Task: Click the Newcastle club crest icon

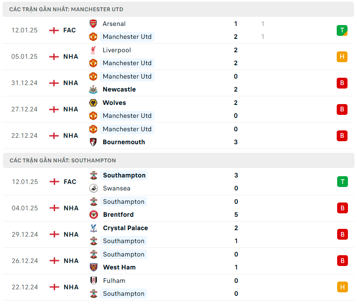Action: pos(93,89)
